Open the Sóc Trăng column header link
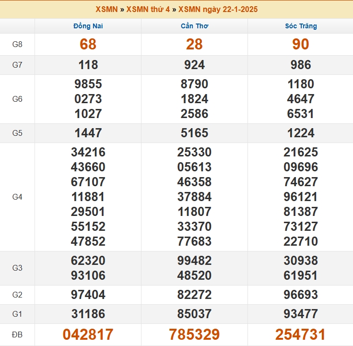 301,26
